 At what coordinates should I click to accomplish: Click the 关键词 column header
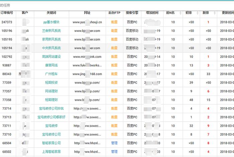pyautogui.click(x=51, y=13)
